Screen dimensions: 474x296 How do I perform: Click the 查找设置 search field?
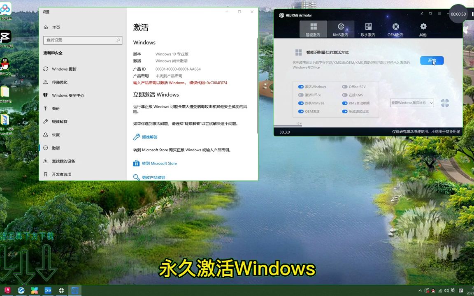pyautogui.click(x=83, y=40)
